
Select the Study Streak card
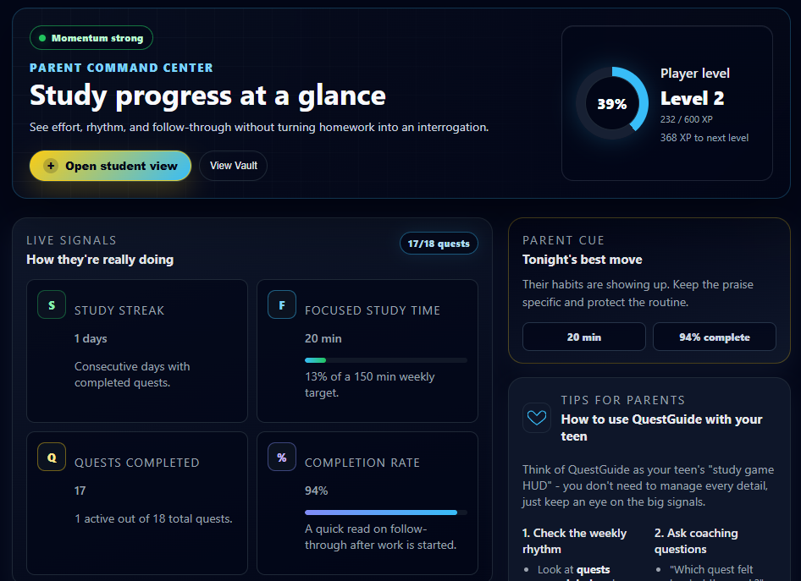[x=137, y=351]
